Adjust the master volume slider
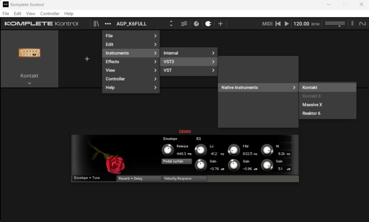This screenshot has width=369, height=222. (335, 24)
